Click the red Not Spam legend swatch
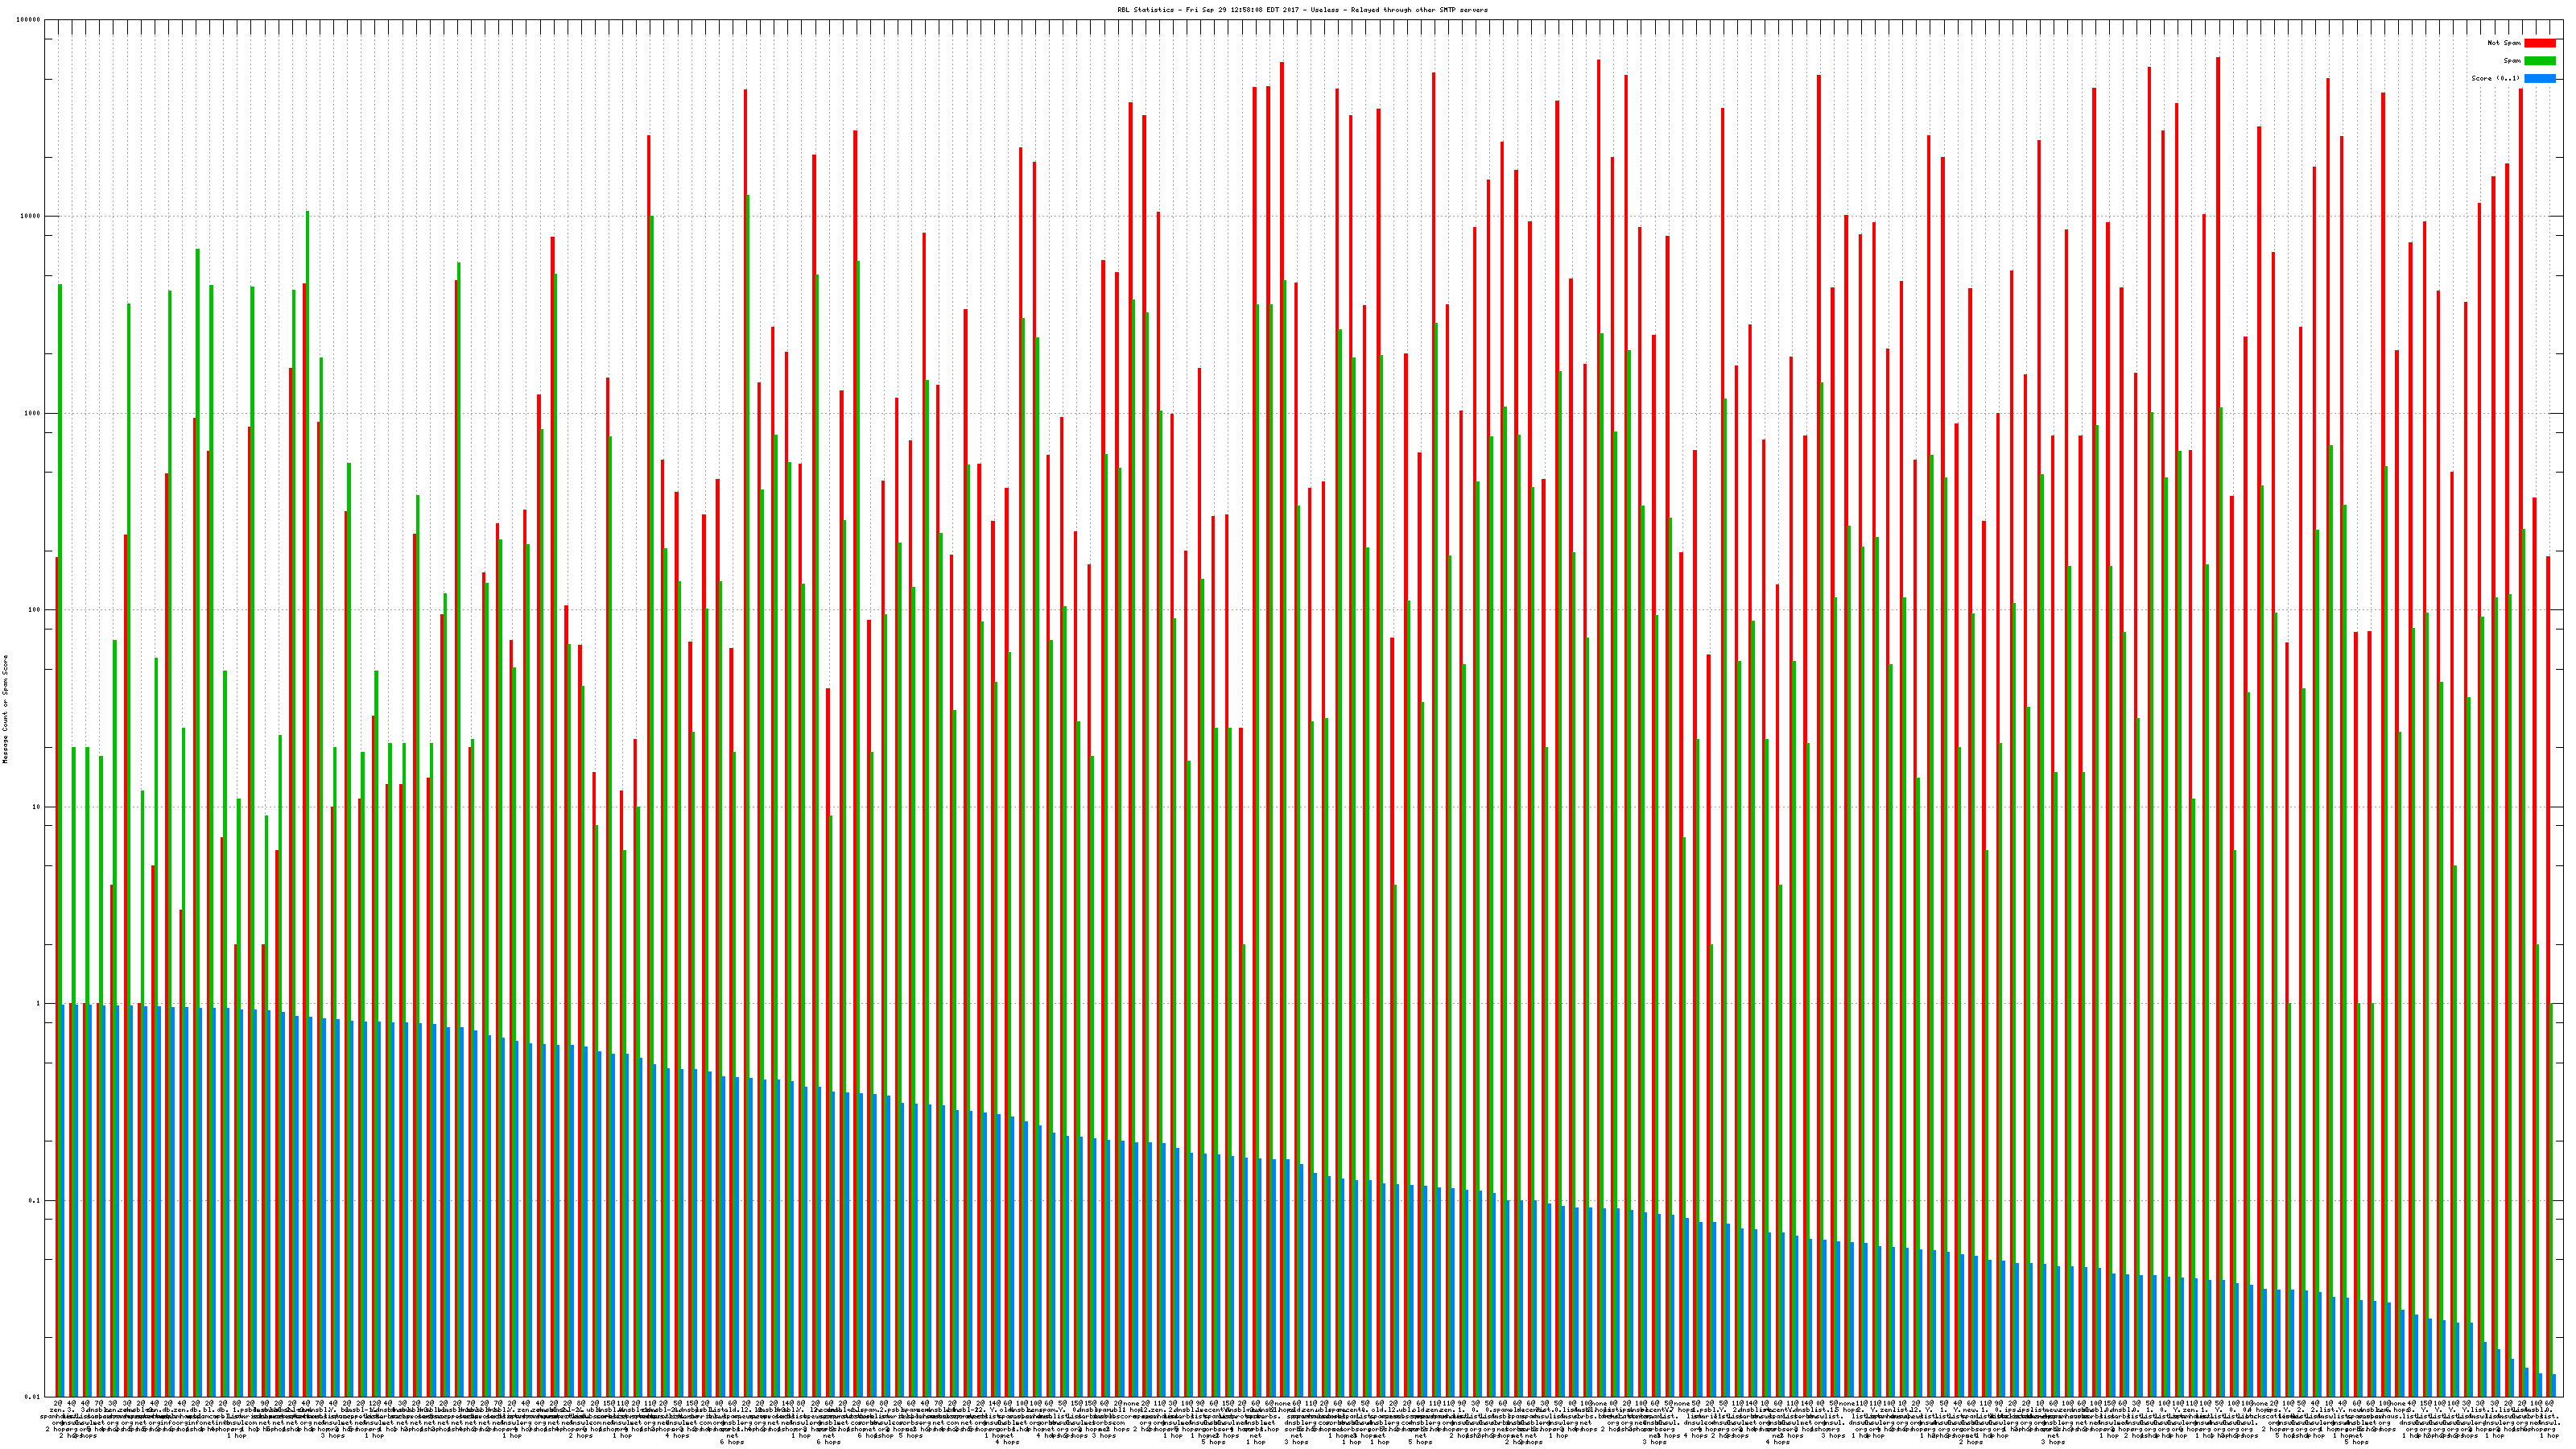The width and height of the screenshot is (2576, 1449). [2539, 43]
